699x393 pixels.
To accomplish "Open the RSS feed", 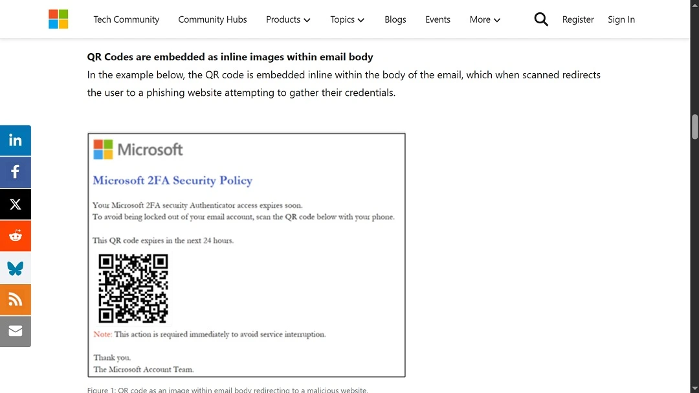I will 15,299.
